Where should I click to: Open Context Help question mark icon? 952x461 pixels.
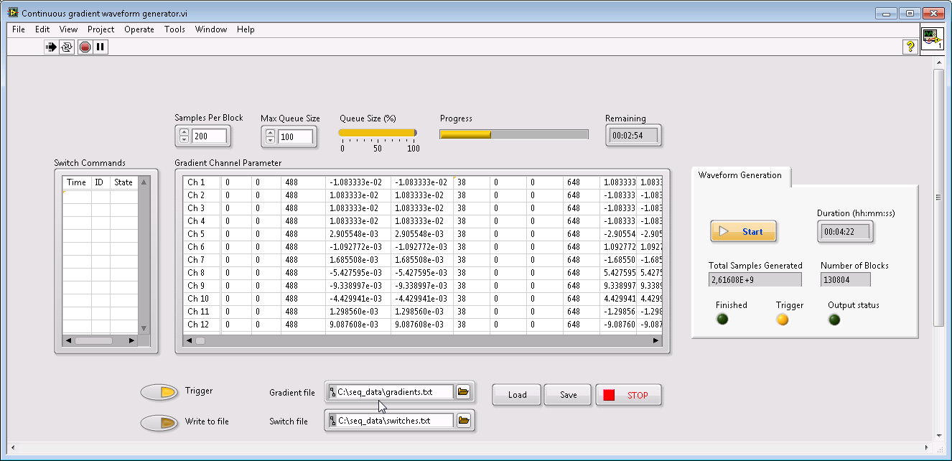pyautogui.click(x=910, y=47)
